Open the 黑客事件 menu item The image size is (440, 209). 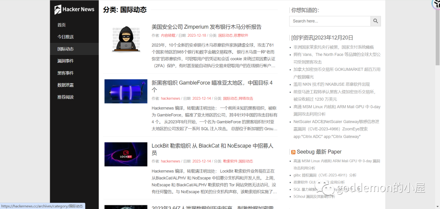coord(65,73)
